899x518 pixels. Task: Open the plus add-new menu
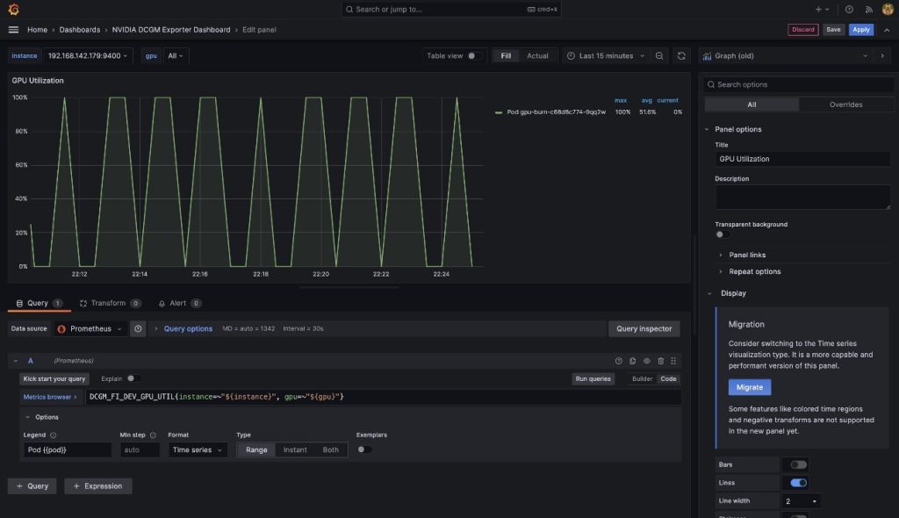tap(822, 9)
